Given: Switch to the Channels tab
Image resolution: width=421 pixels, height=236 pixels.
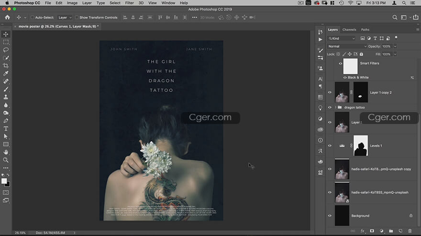Looking at the screenshot, I should 349,30.
